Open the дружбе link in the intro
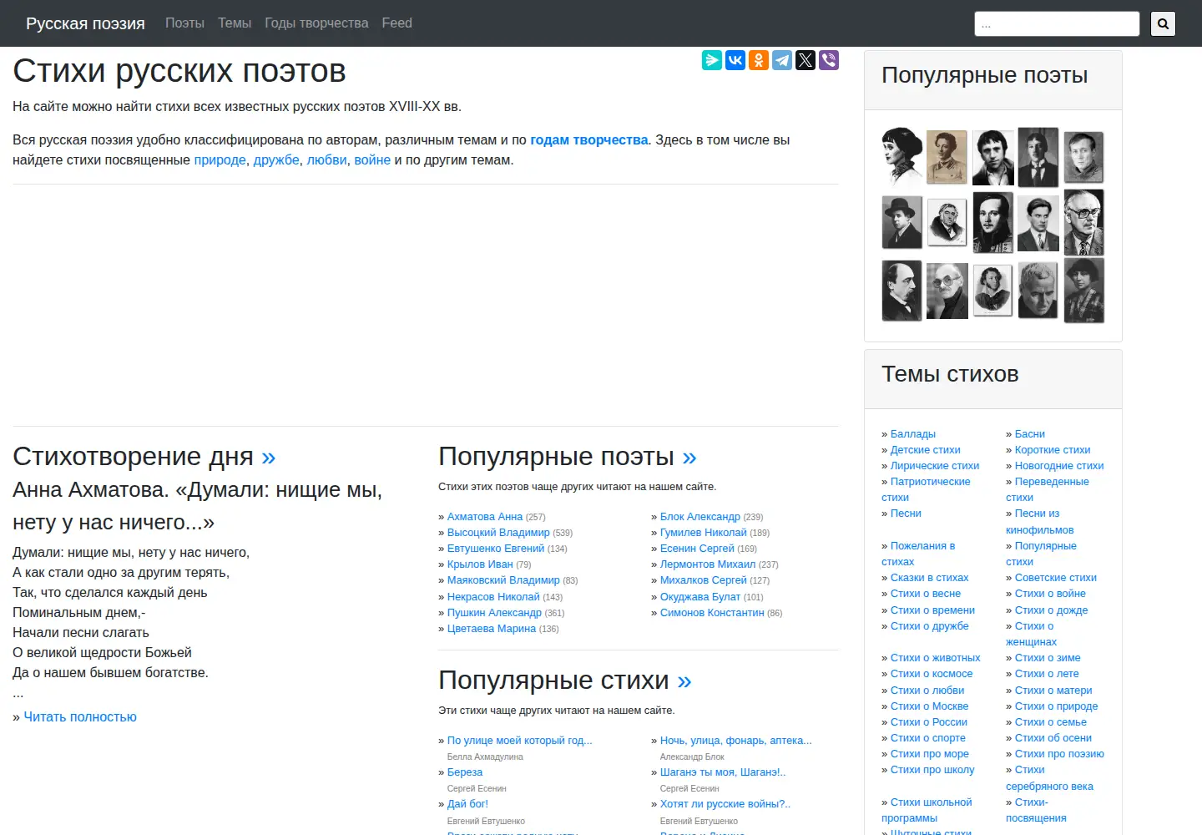The image size is (1202, 835). (x=276, y=160)
